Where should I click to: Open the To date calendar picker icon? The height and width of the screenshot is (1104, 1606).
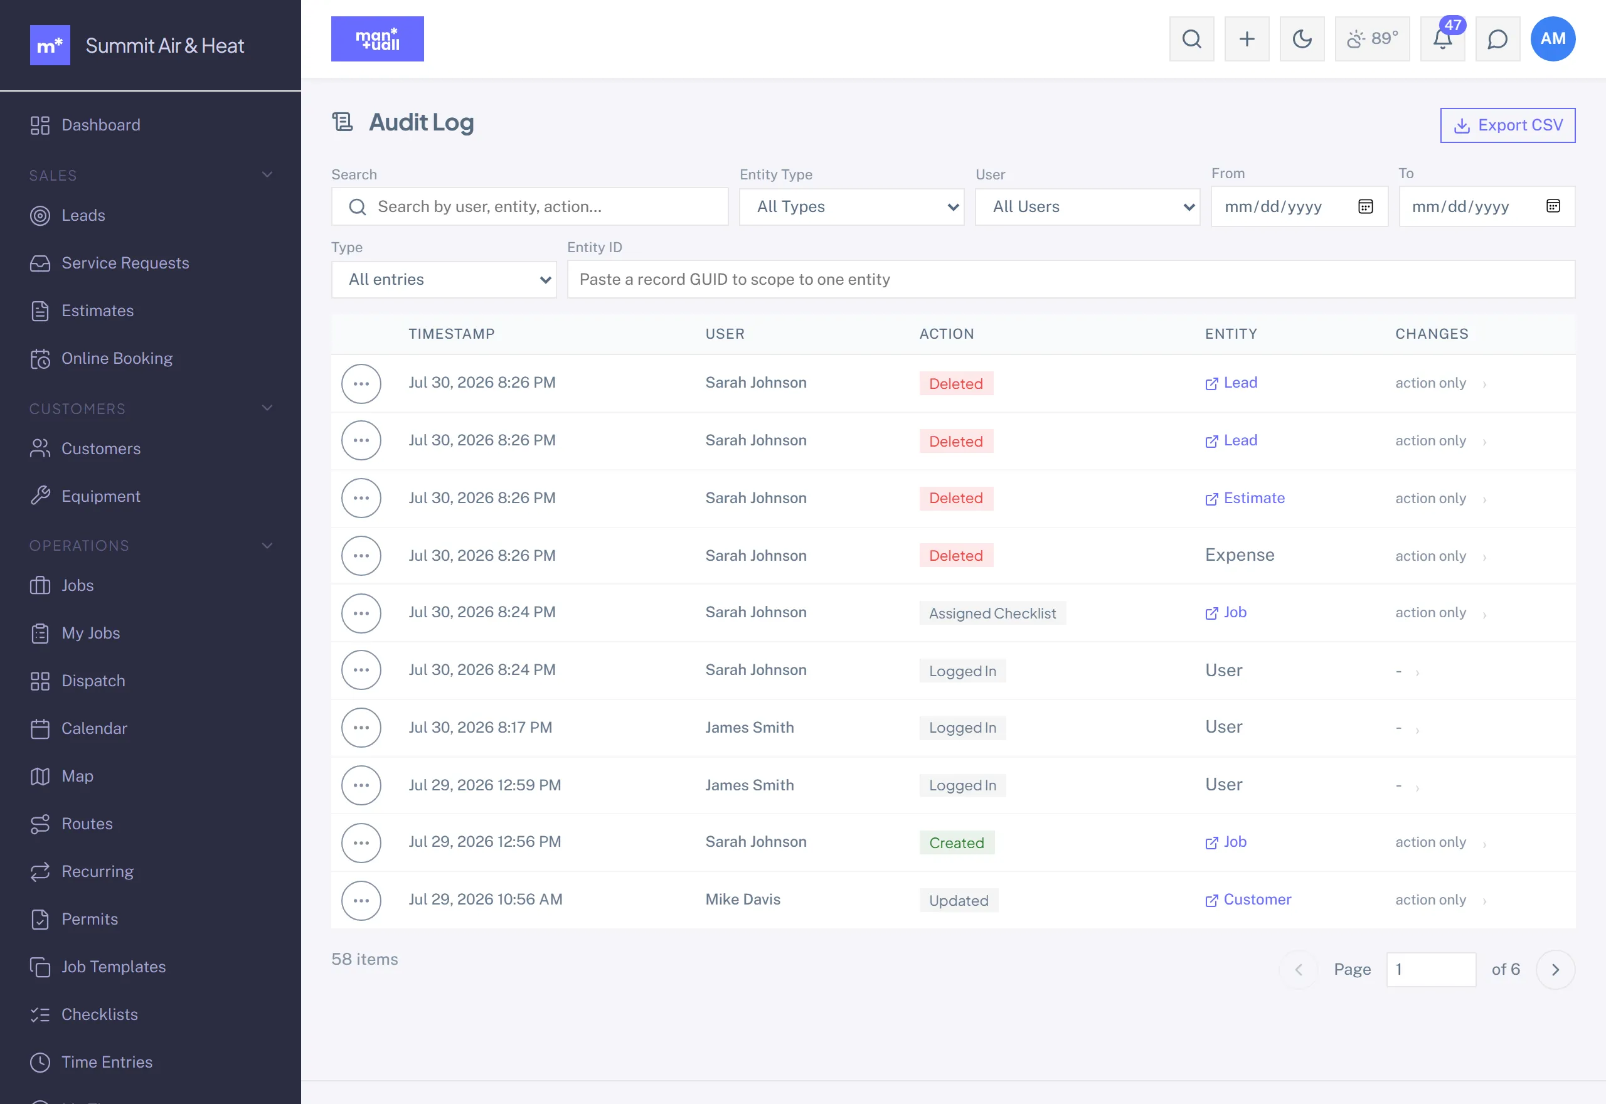coord(1553,206)
